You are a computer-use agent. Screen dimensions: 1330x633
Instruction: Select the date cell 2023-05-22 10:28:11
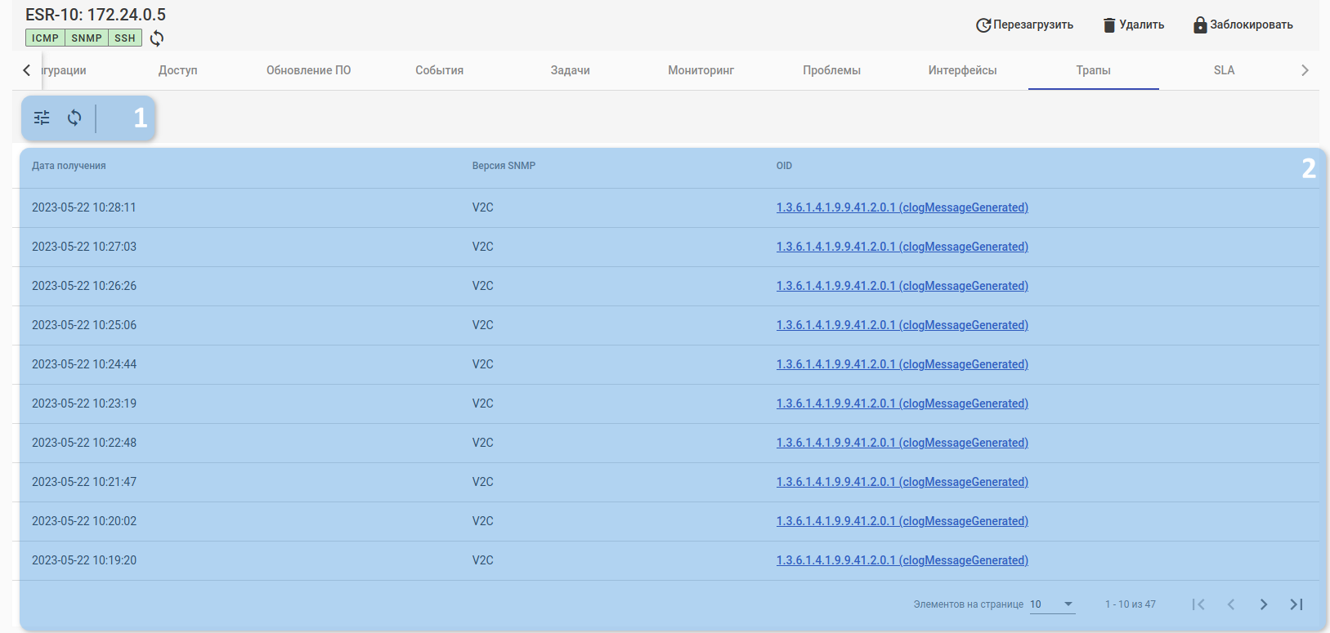coord(84,207)
